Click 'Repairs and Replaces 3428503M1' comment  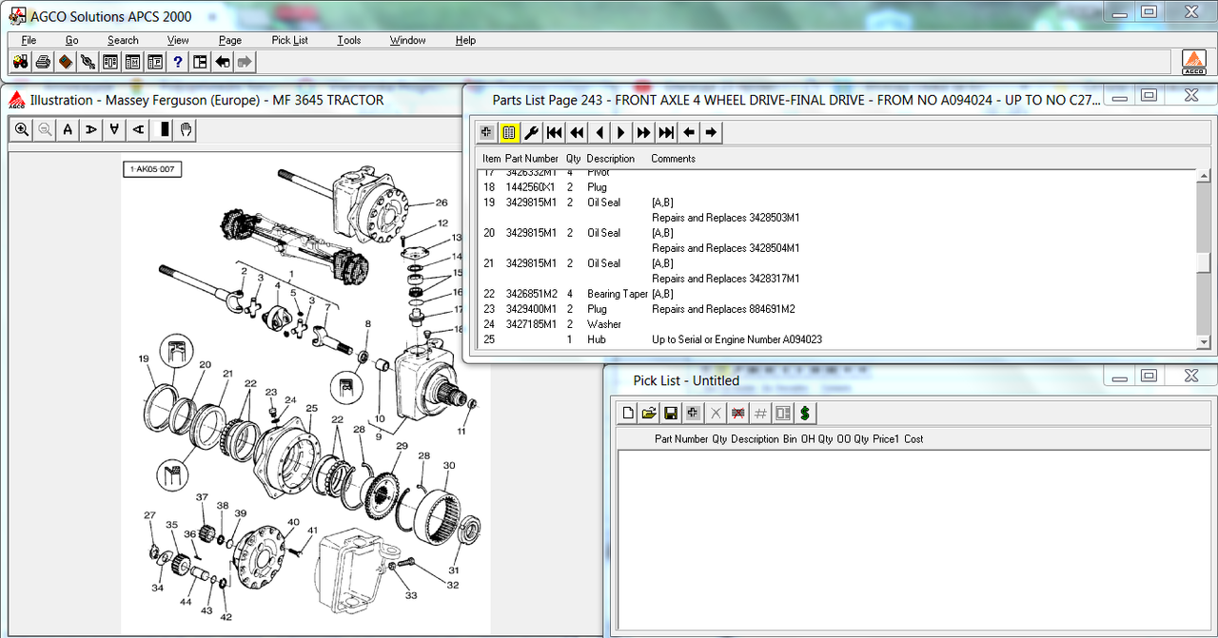[725, 218]
